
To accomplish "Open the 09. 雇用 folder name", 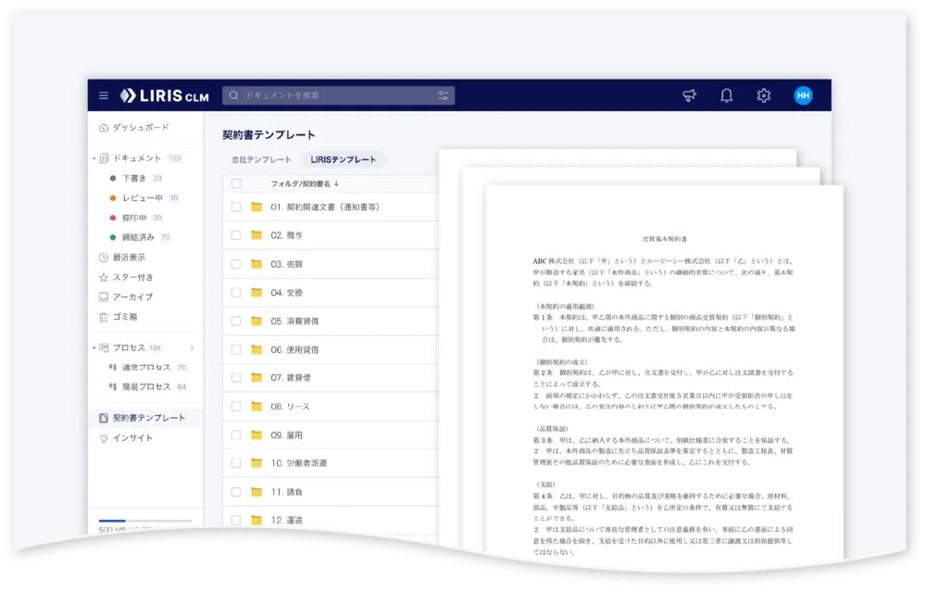I will click(x=286, y=435).
